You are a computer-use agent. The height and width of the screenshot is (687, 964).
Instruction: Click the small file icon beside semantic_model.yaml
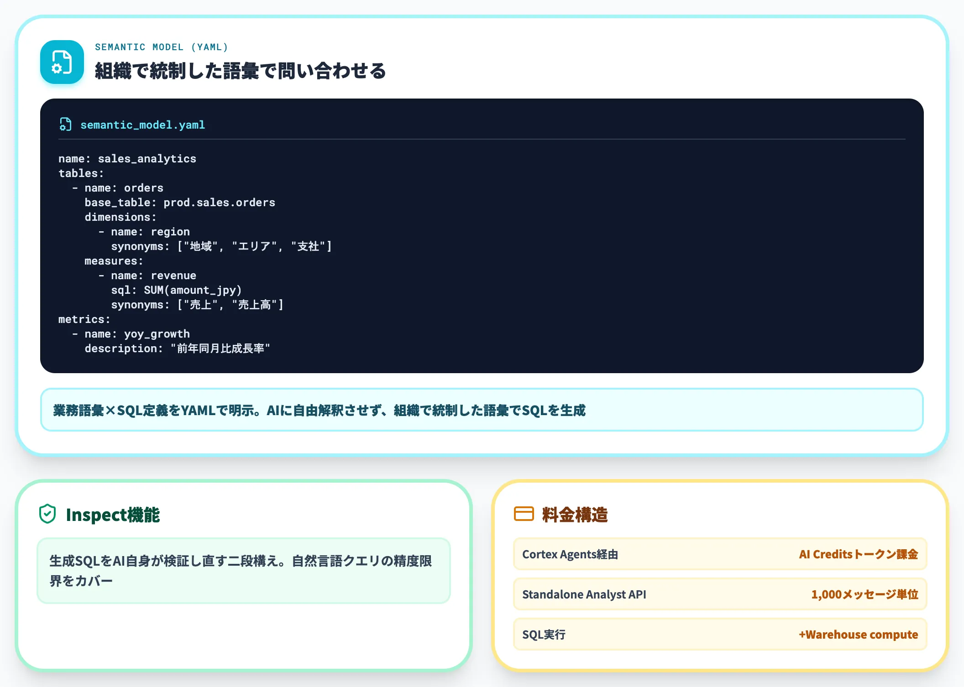coord(66,124)
